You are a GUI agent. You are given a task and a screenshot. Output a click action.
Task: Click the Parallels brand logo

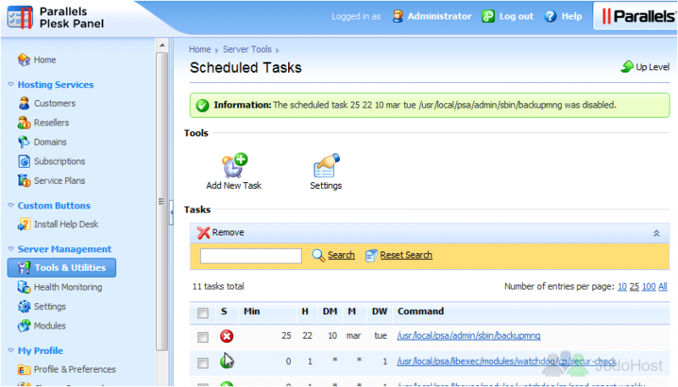pos(638,16)
